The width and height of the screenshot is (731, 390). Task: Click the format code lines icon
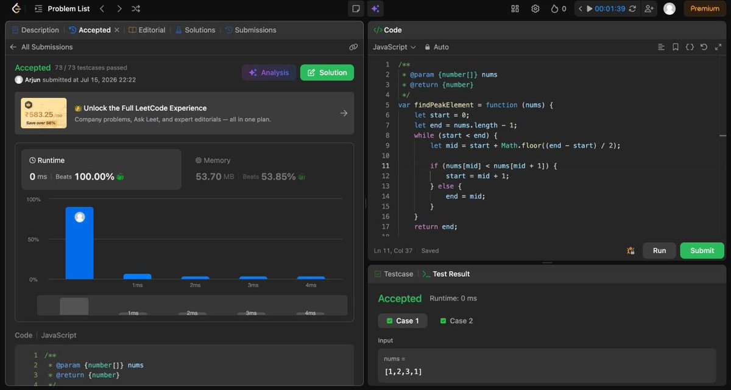click(x=662, y=47)
